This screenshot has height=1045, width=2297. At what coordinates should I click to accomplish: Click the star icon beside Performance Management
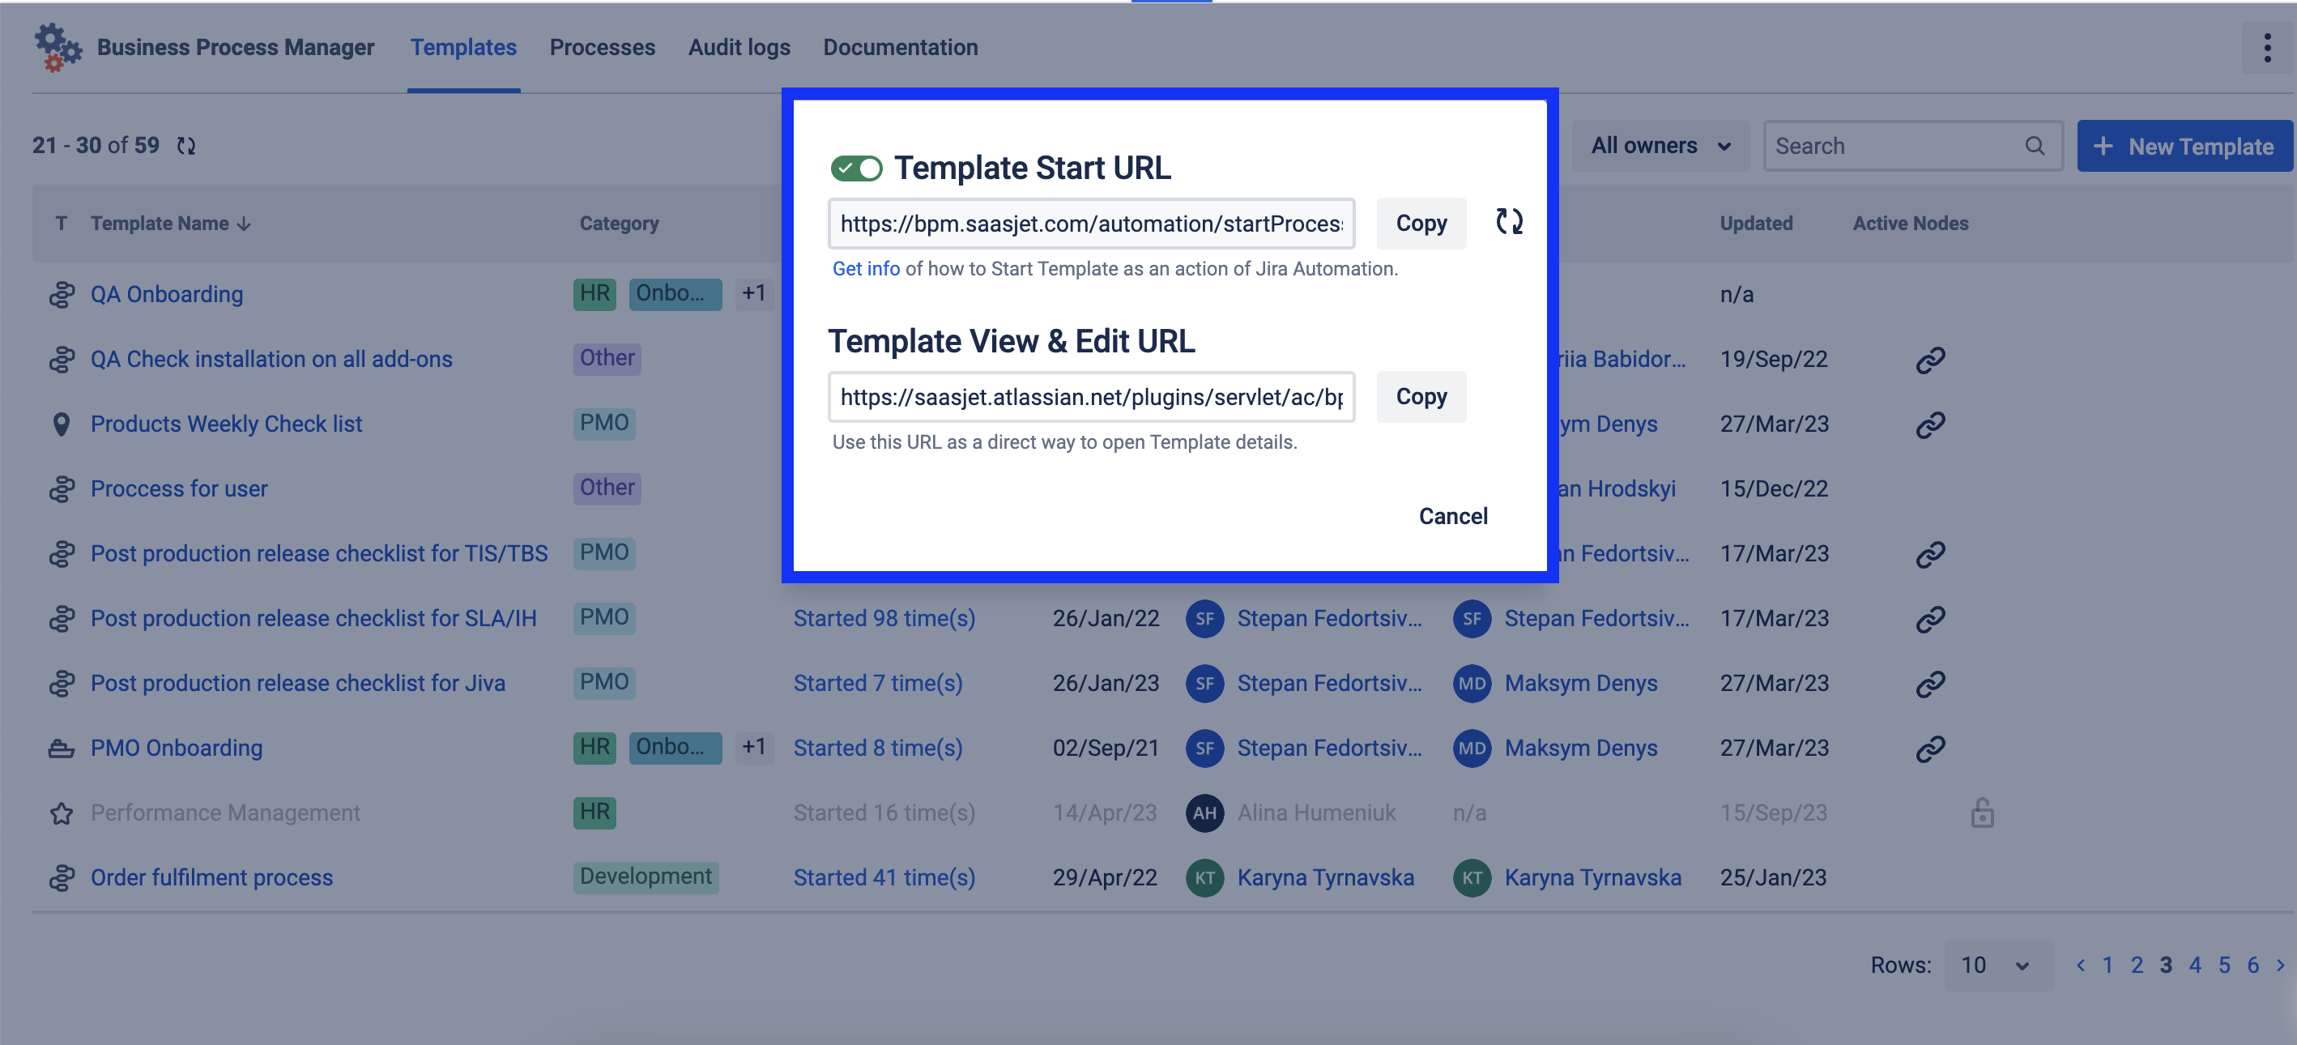[61, 813]
